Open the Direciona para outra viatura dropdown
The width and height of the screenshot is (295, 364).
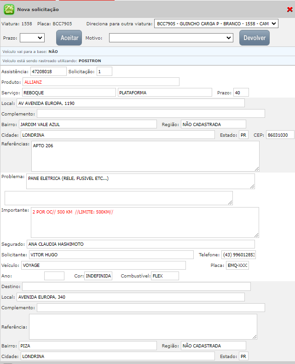click(216, 23)
